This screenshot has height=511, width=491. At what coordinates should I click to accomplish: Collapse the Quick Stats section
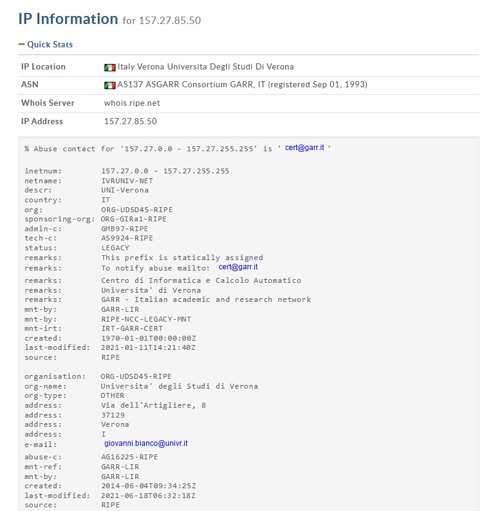pyautogui.click(x=45, y=44)
